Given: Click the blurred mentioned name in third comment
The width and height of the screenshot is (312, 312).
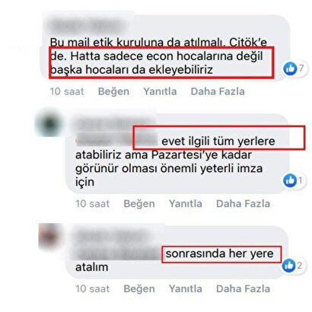Looking at the screenshot, I should coord(119,253).
